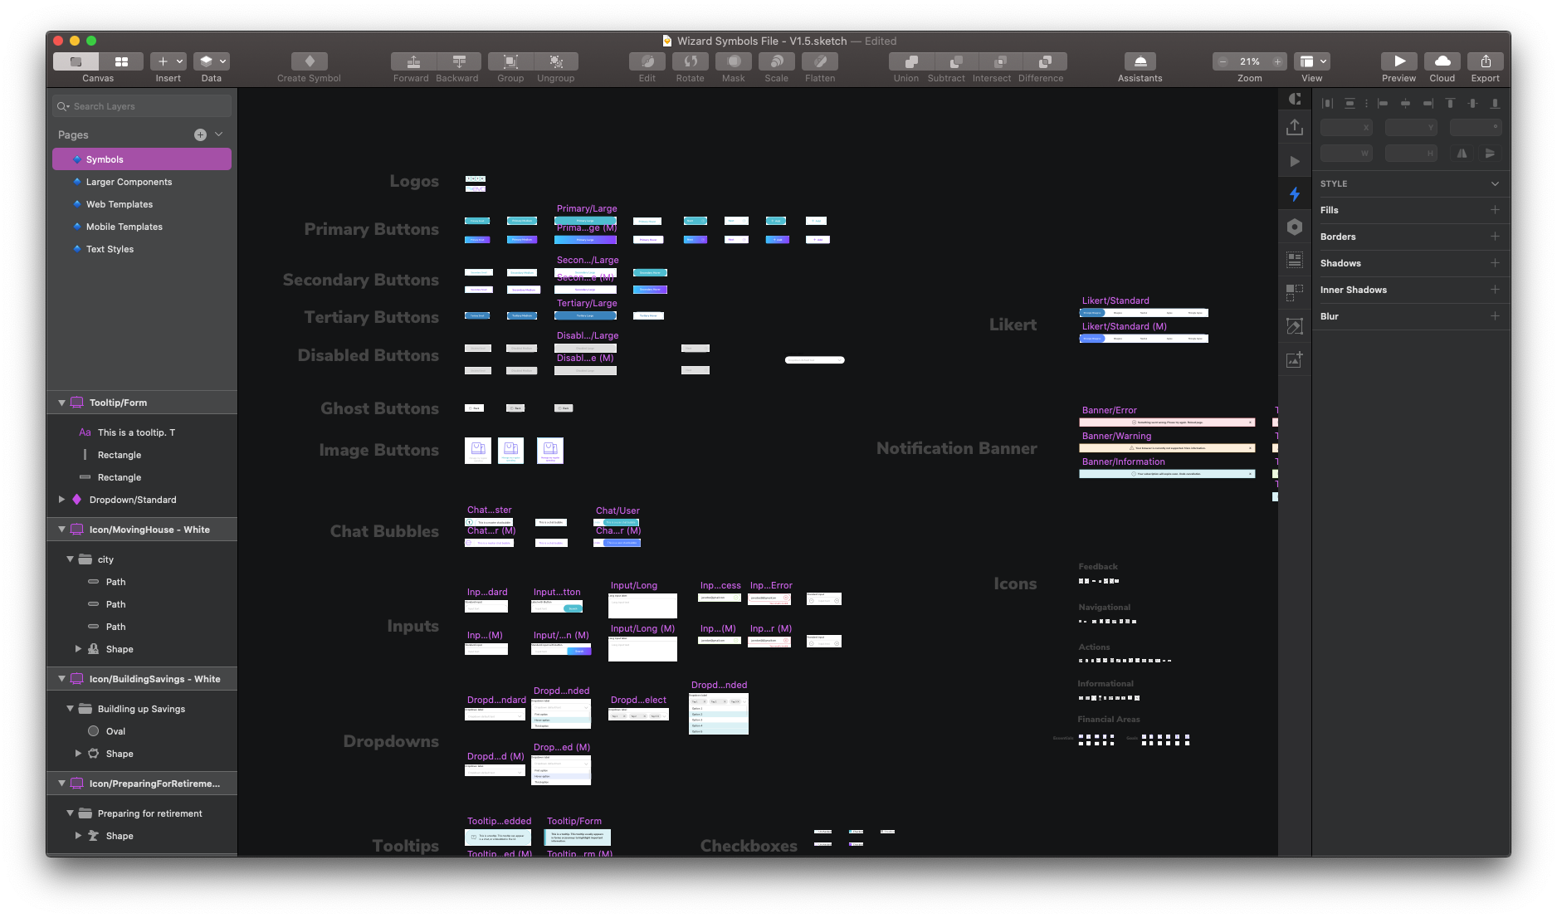Click the share upload sidebar icon

click(x=1295, y=127)
